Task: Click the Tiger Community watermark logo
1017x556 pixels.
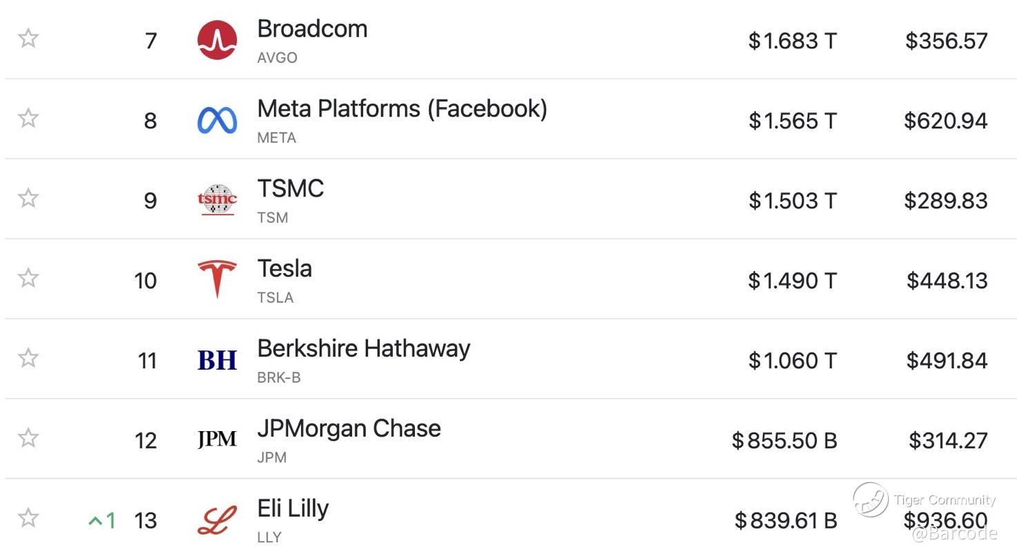Action: (870, 499)
